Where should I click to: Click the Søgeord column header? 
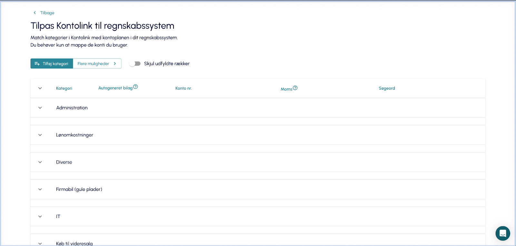point(387,88)
